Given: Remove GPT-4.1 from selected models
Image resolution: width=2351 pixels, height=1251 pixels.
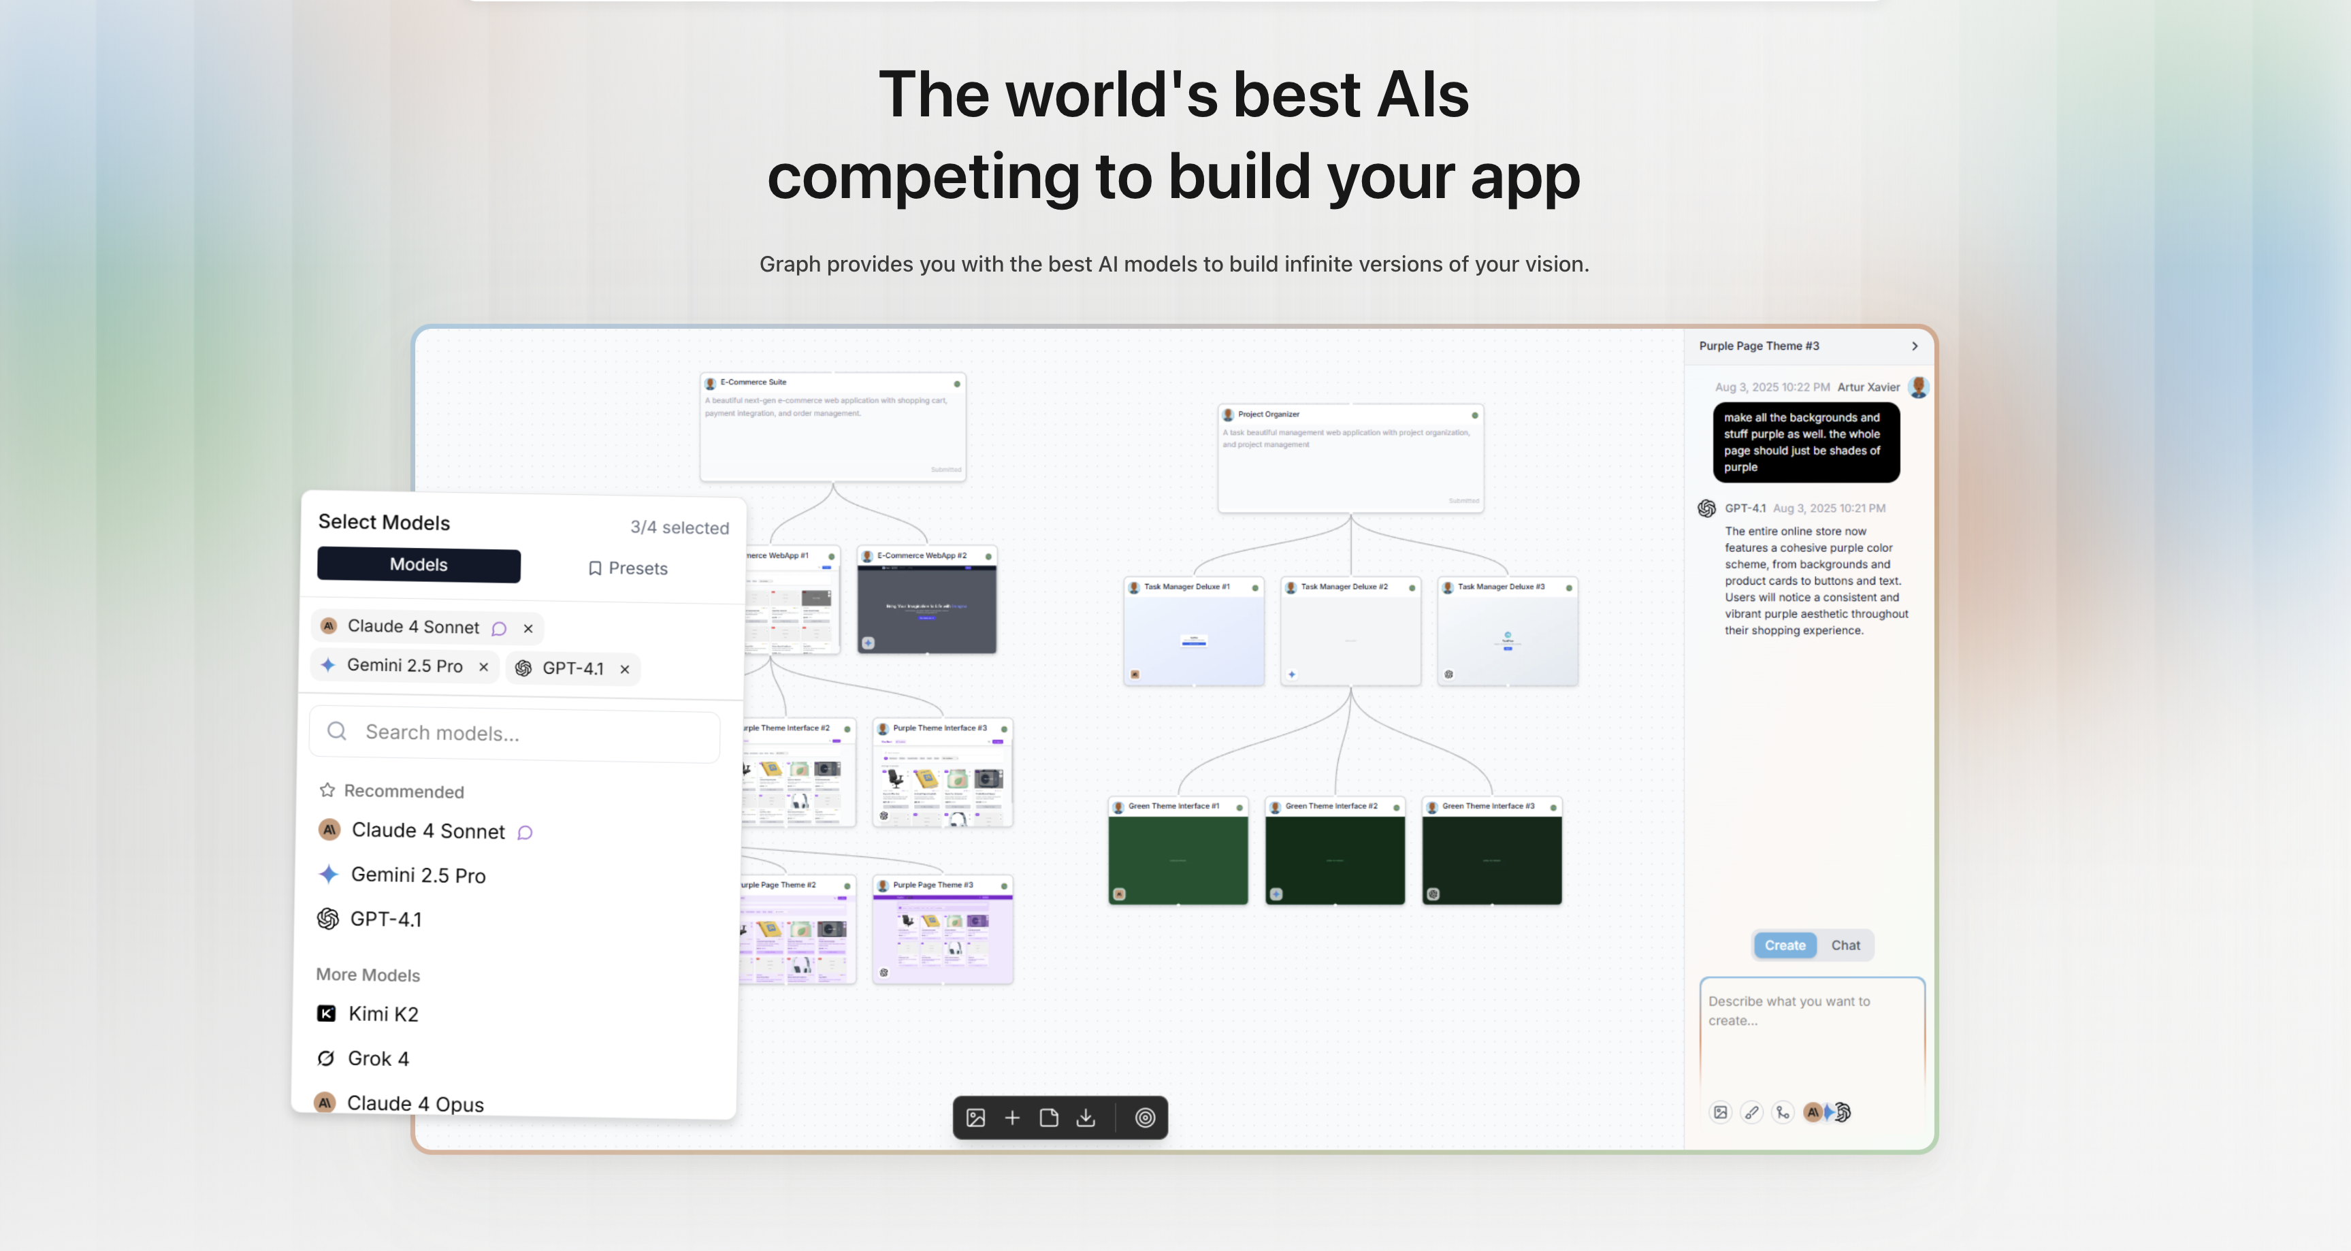Looking at the screenshot, I should 624,669.
